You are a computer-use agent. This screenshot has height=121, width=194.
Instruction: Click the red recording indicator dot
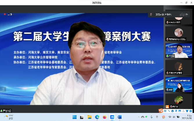point(5,14)
